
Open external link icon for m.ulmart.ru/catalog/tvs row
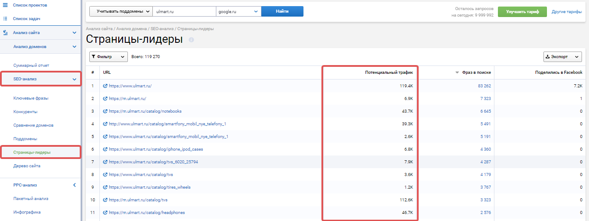click(x=105, y=200)
